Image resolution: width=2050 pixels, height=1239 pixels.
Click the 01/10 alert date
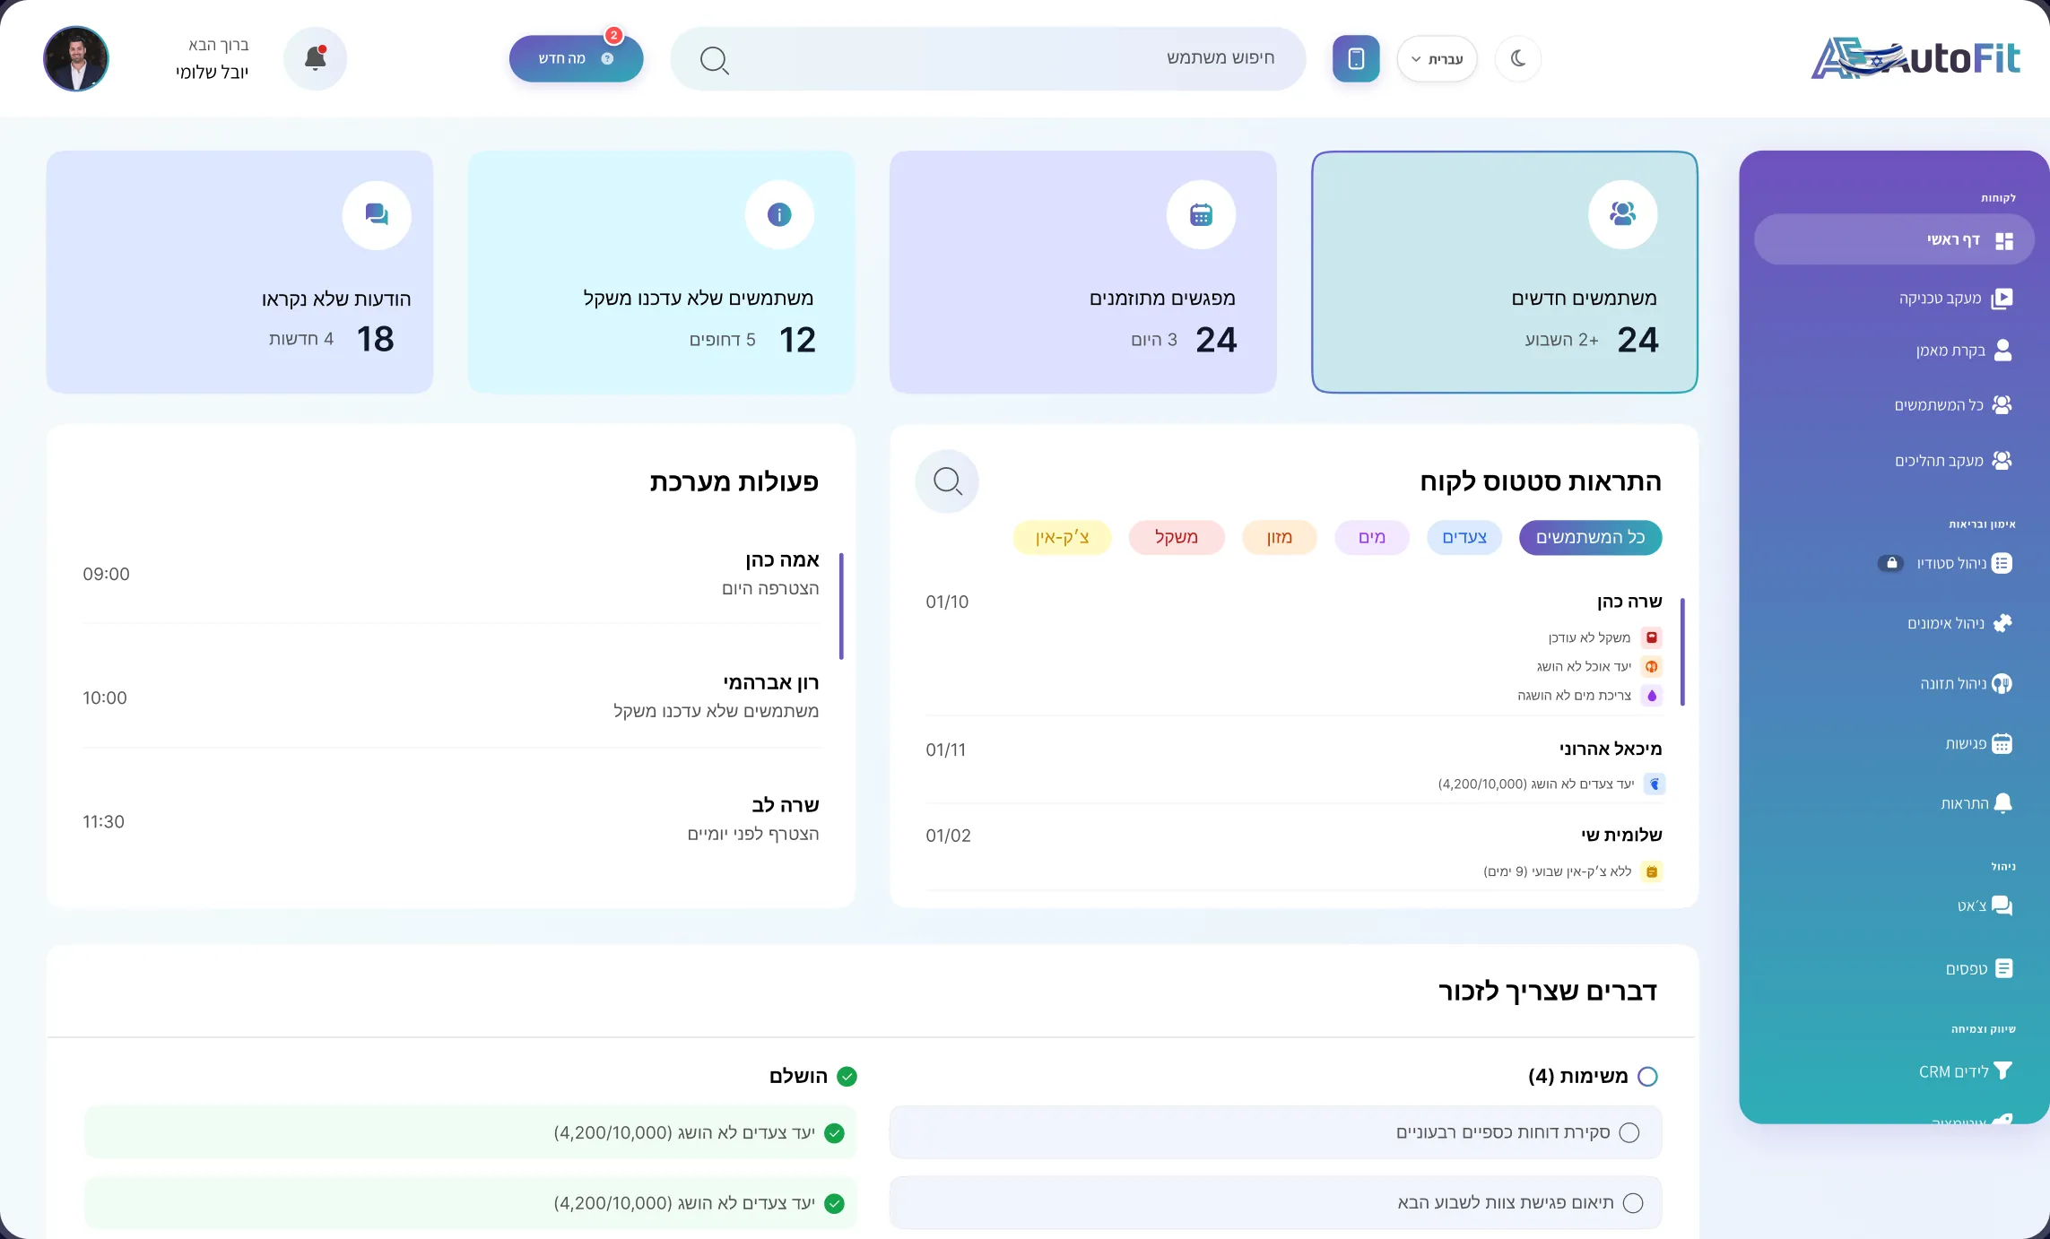pyautogui.click(x=947, y=602)
